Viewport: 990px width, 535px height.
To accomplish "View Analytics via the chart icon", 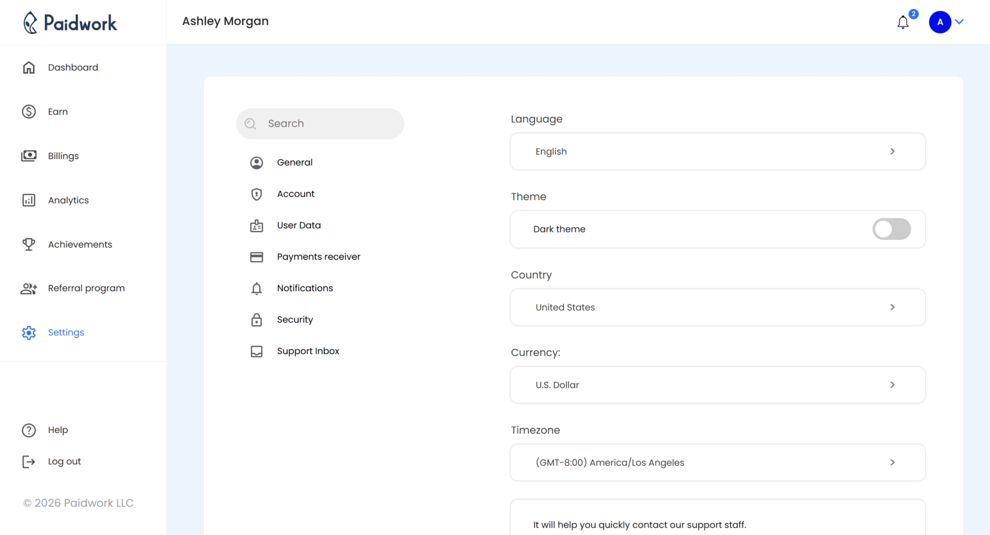I will click(x=29, y=200).
